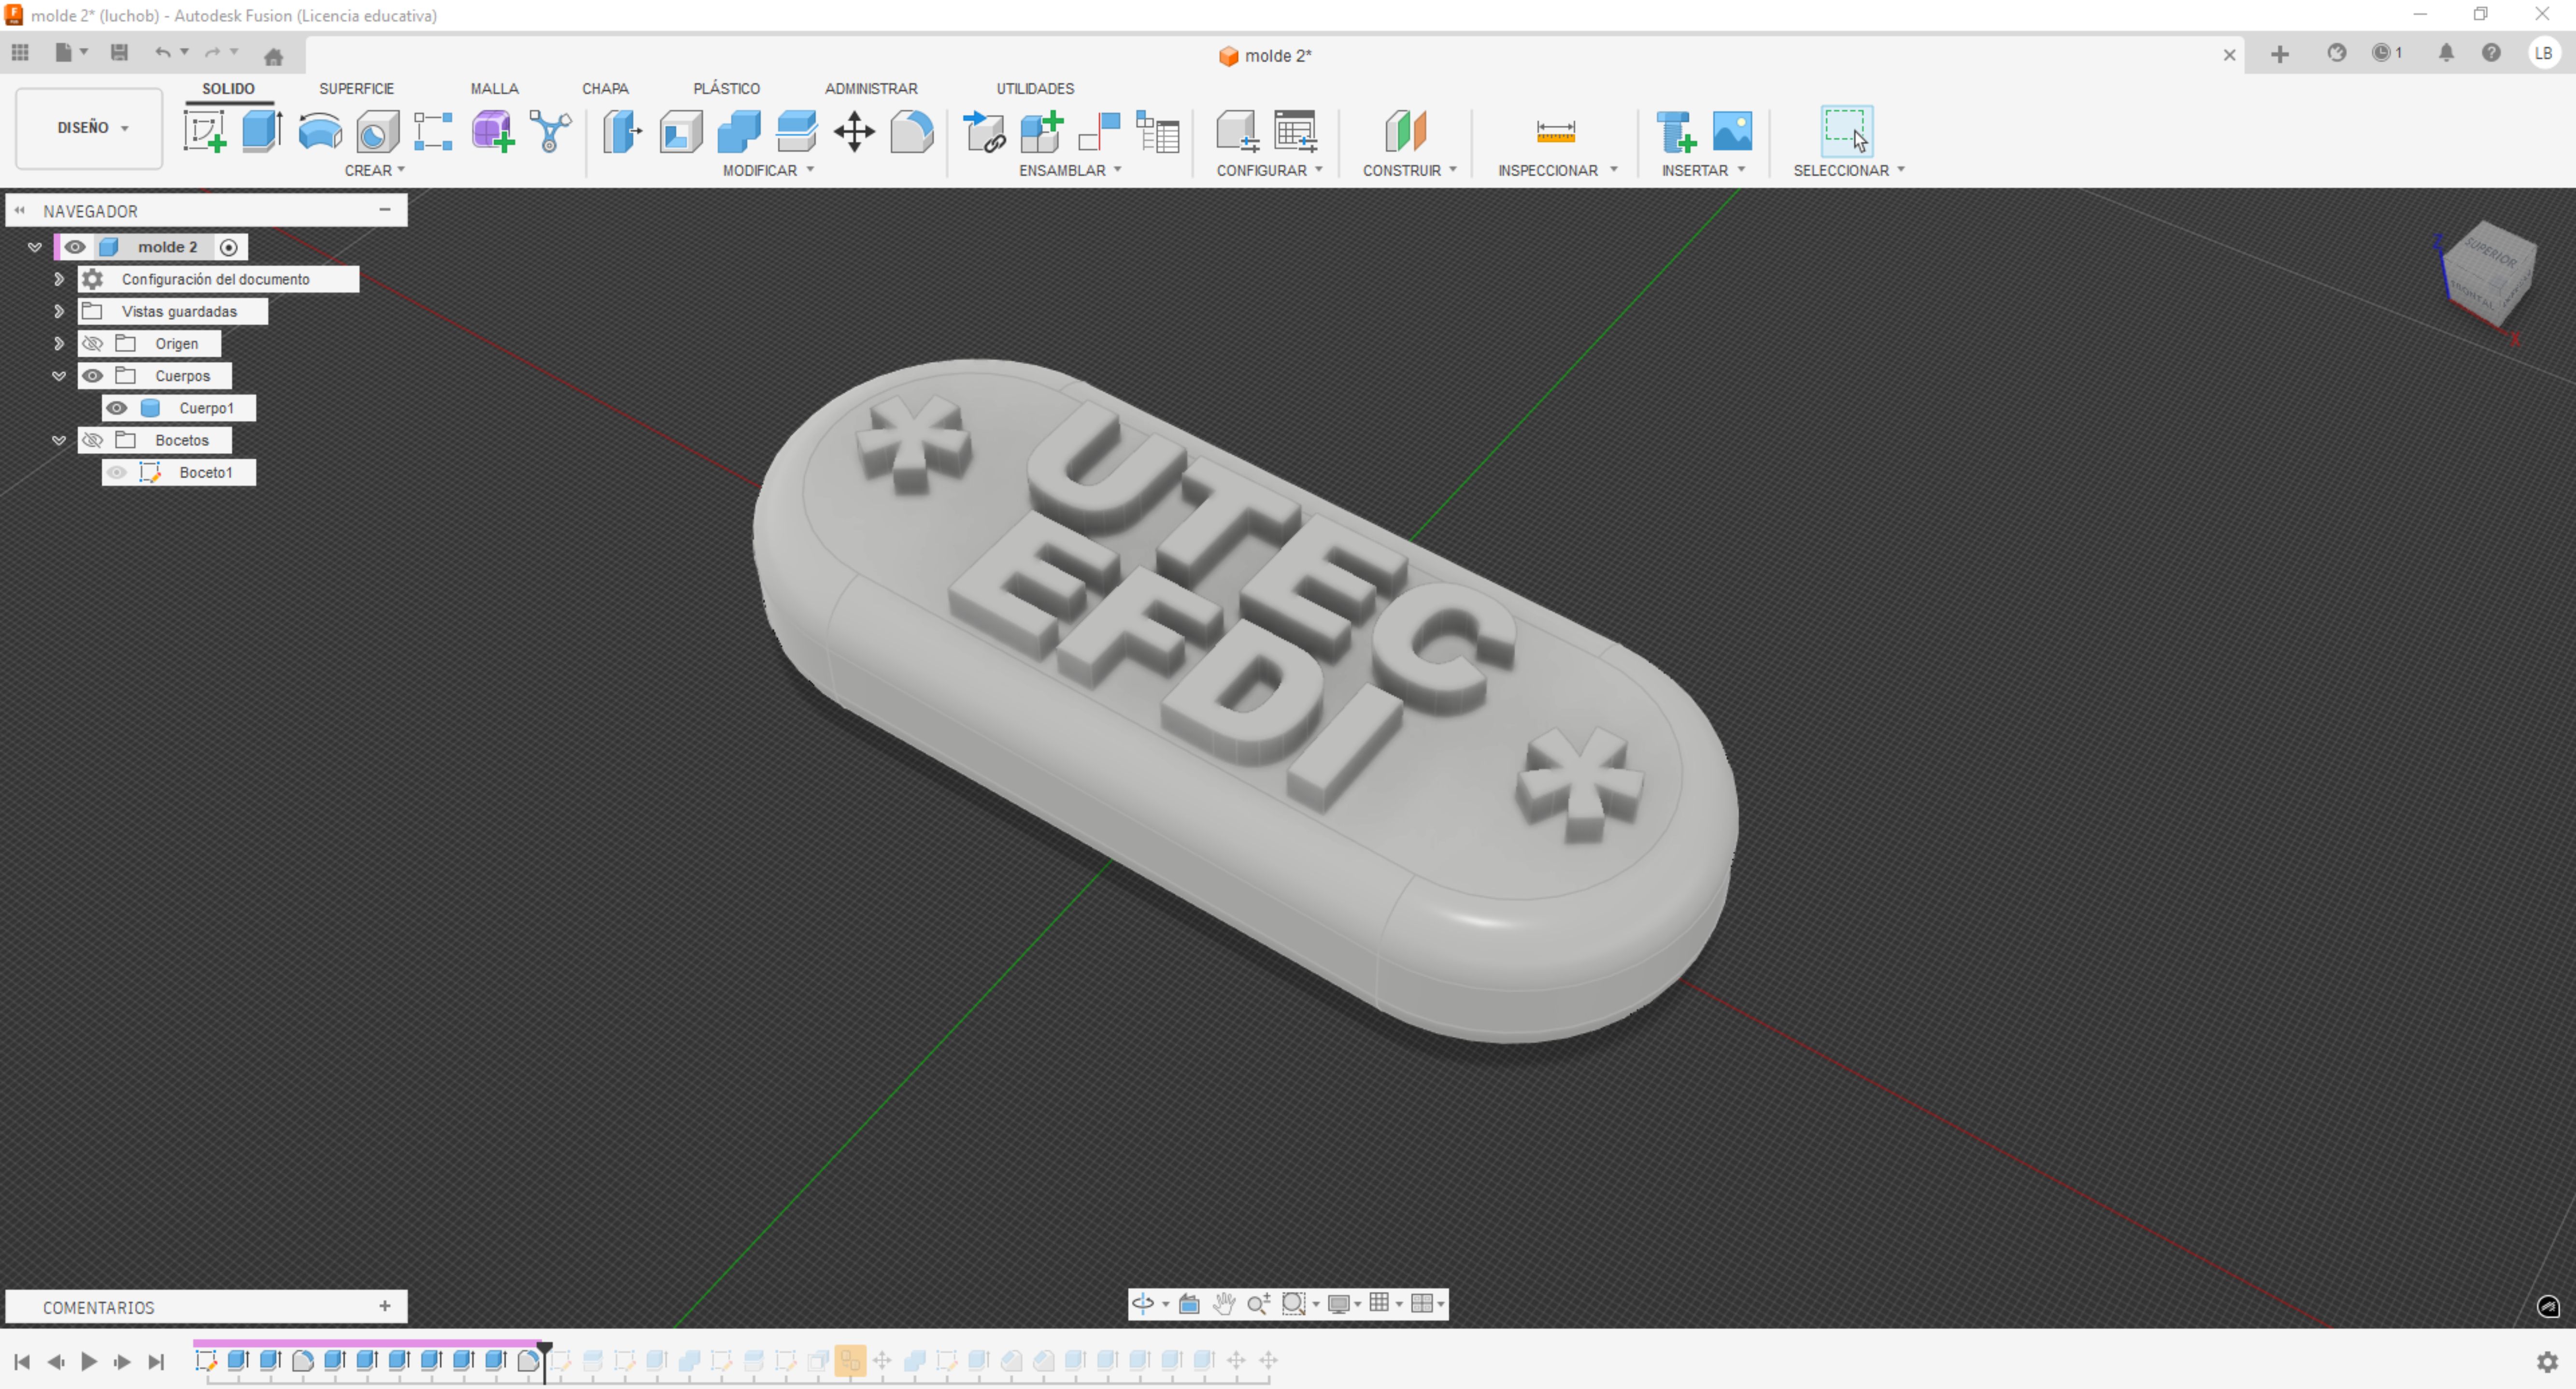Expand Vistas guardadas folder
The height and width of the screenshot is (1389, 2576).
coord(59,312)
